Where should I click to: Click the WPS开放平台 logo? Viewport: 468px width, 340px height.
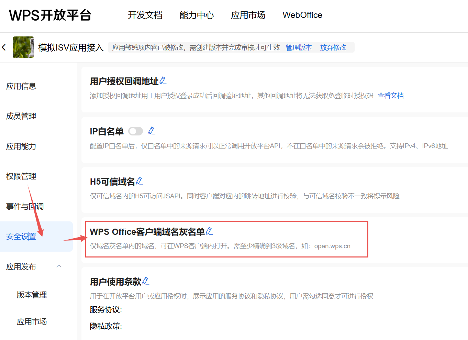[x=50, y=15]
